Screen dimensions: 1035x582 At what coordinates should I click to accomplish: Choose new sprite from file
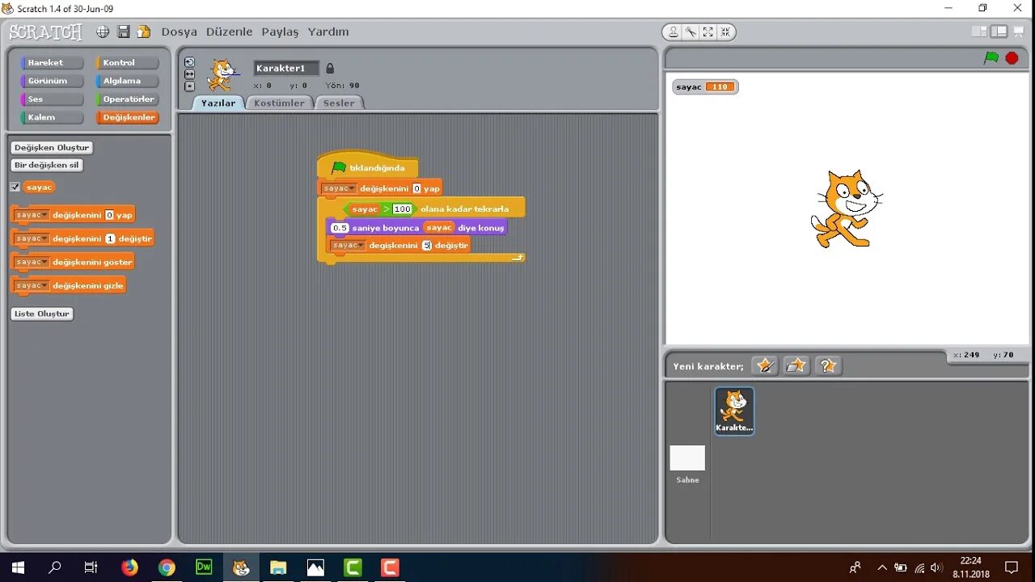point(796,365)
